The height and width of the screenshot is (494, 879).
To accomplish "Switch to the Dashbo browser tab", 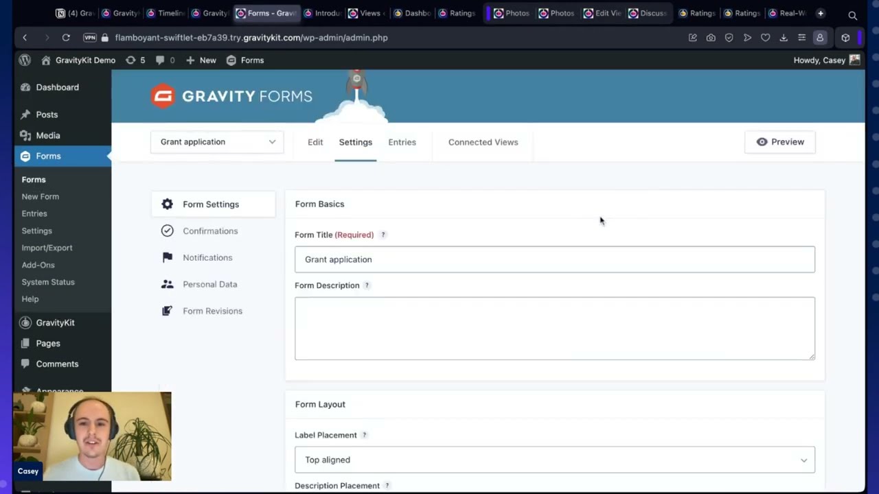I will (x=412, y=13).
